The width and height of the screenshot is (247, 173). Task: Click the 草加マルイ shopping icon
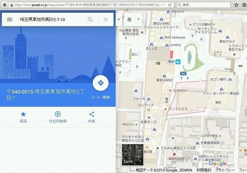pyautogui.click(x=227, y=37)
